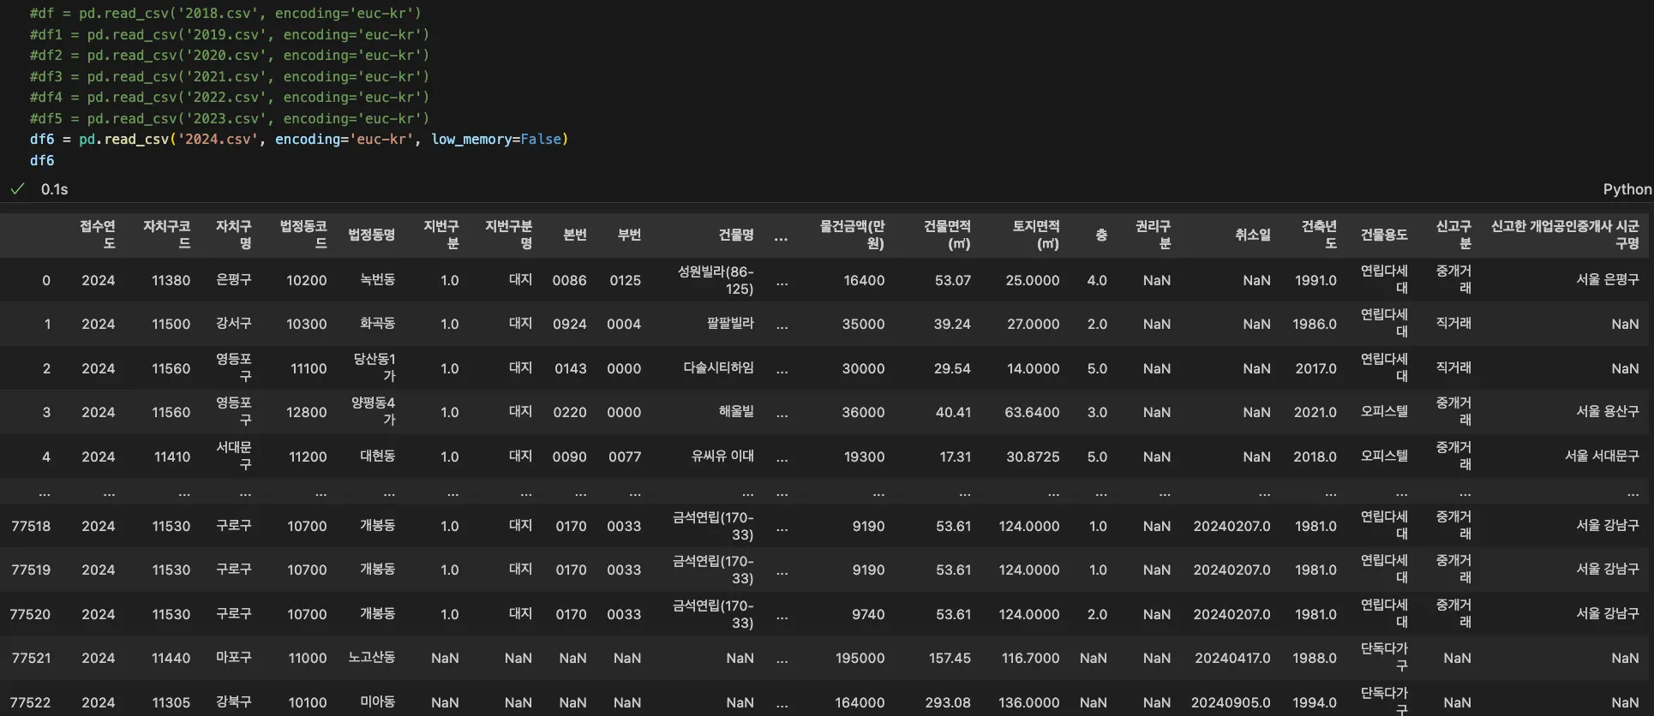The width and height of the screenshot is (1654, 716).
Task: Click the 노고산동 cell
Action: coord(371,657)
